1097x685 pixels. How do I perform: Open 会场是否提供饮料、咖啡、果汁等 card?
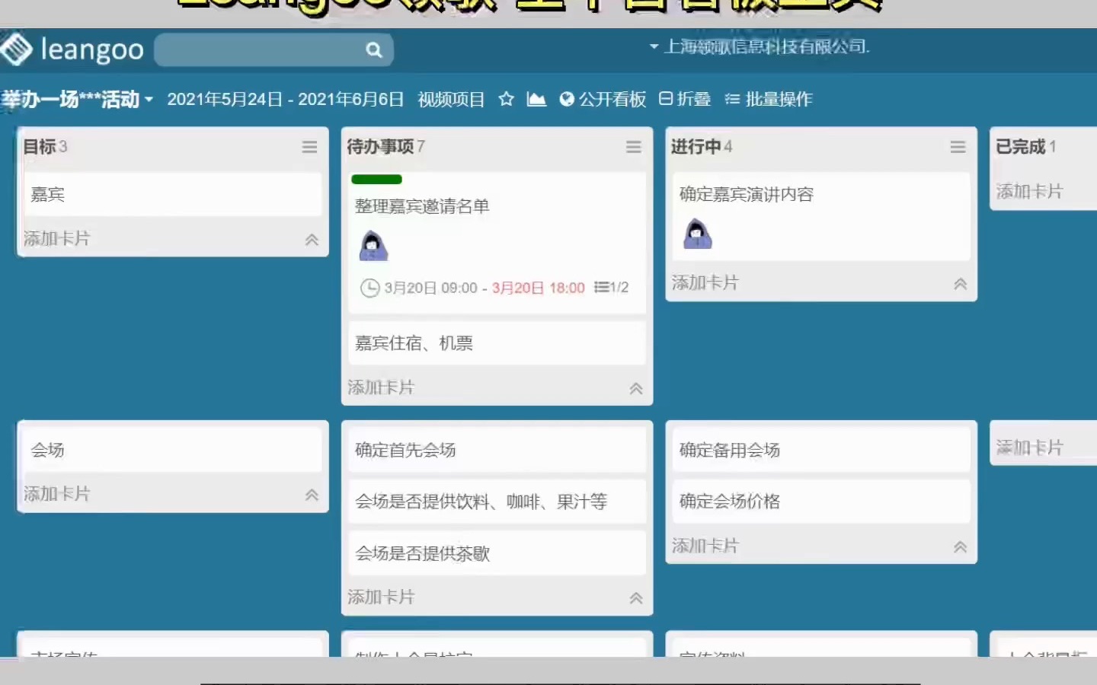pos(497,502)
